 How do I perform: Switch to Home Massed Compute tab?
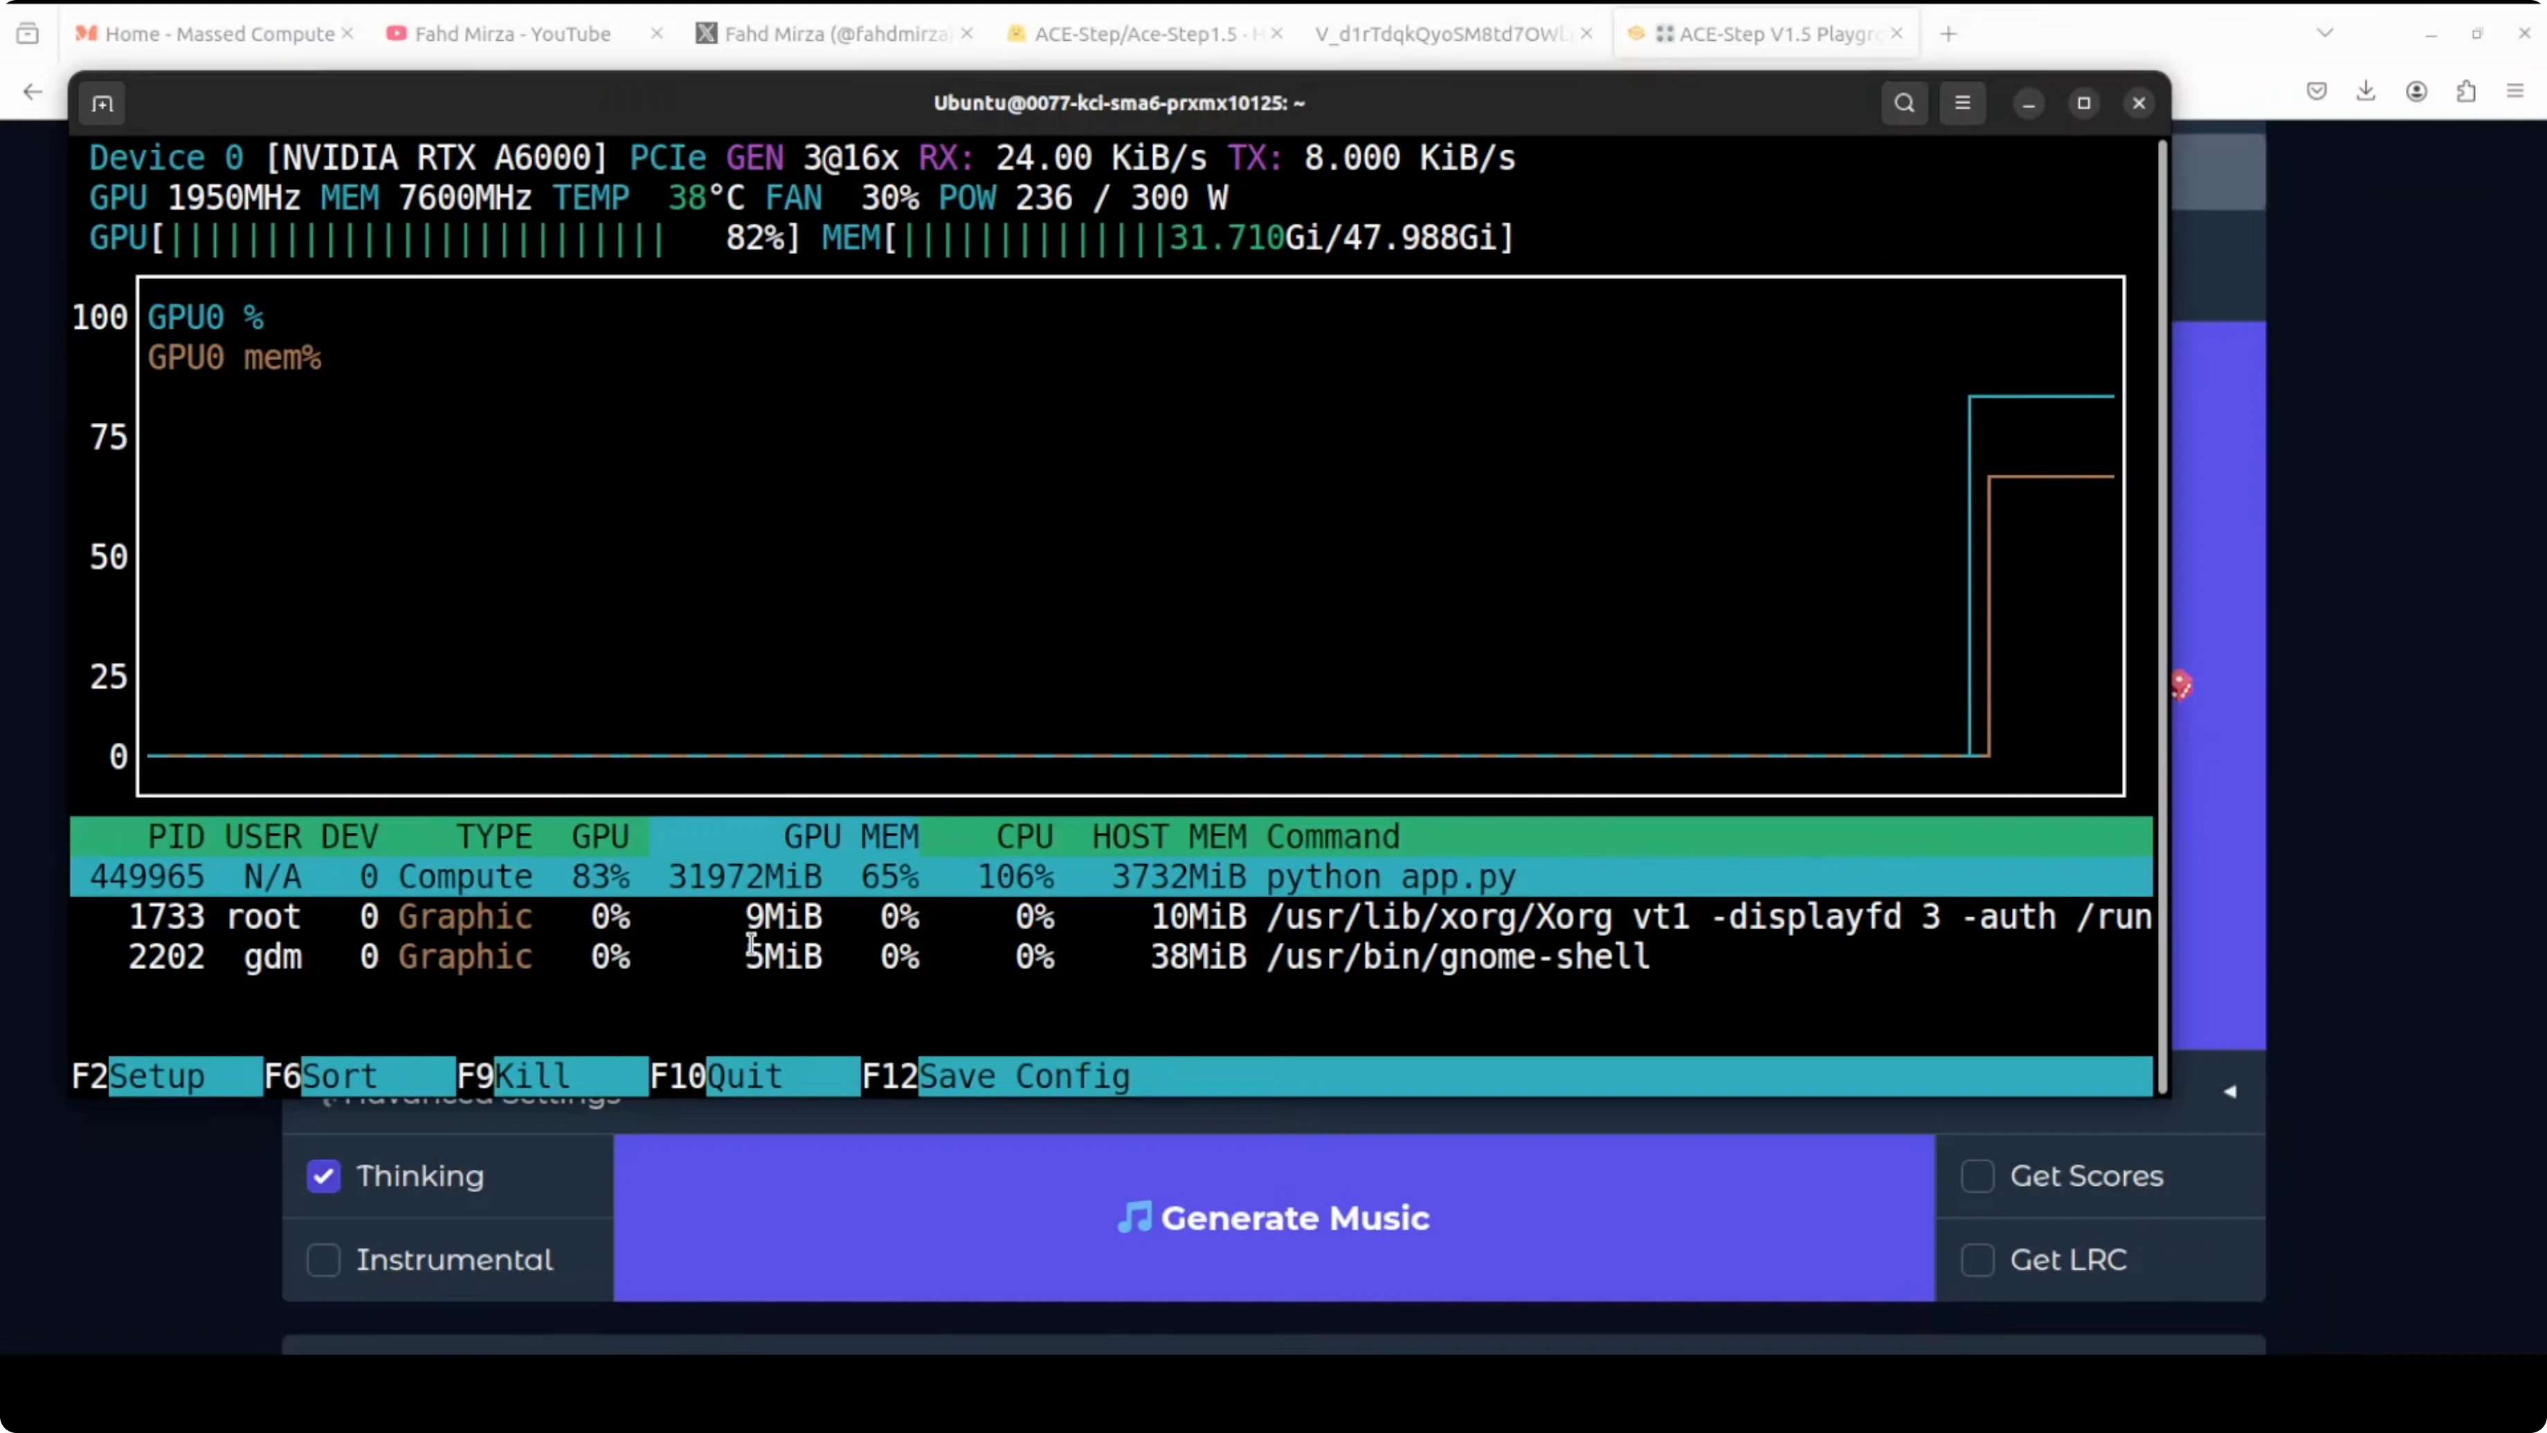click(x=219, y=34)
